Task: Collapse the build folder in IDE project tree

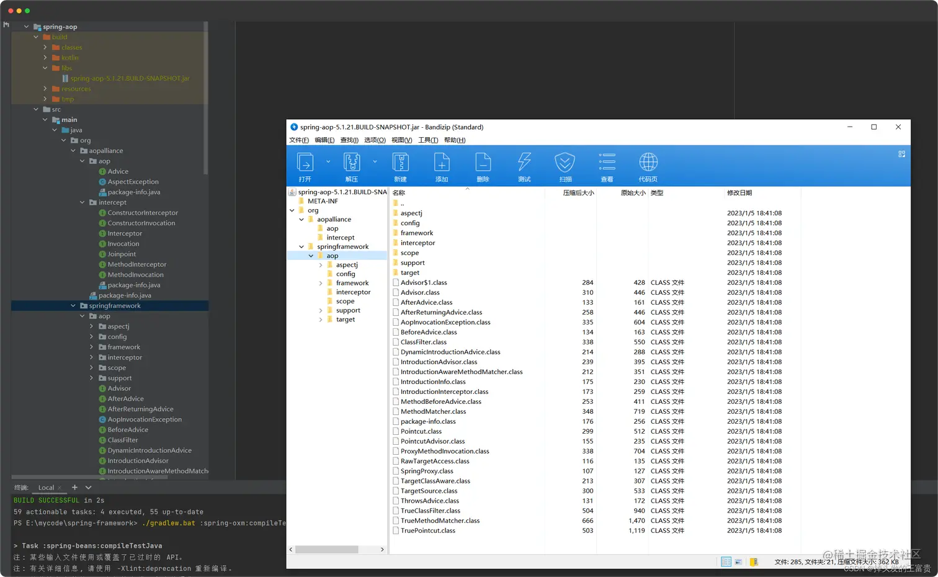Action: pyautogui.click(x=35, y=37)
